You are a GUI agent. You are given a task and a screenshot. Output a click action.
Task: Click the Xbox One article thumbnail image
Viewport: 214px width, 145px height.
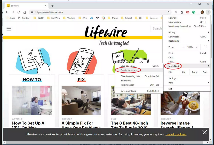pos(81,100)
